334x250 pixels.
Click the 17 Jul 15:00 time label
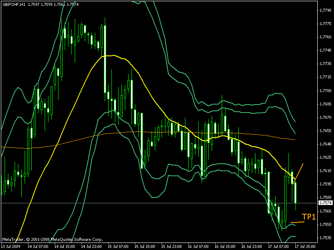click(x=305, y=247)
